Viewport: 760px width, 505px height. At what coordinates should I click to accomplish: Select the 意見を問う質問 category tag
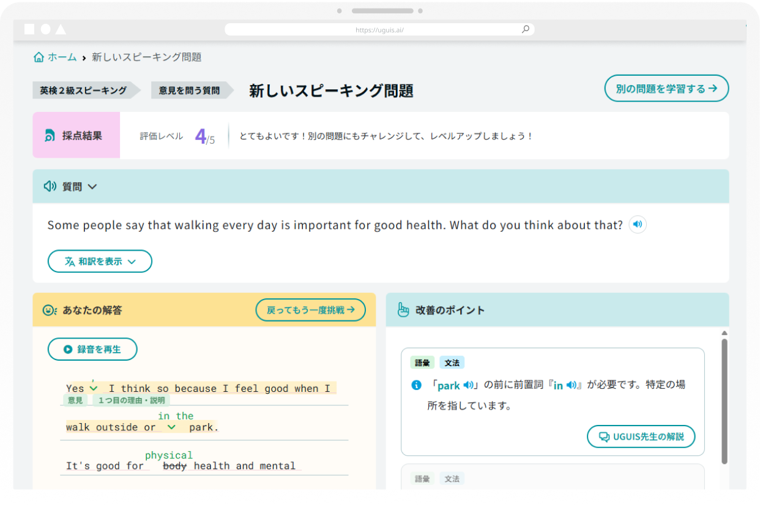tap(189, 90)
